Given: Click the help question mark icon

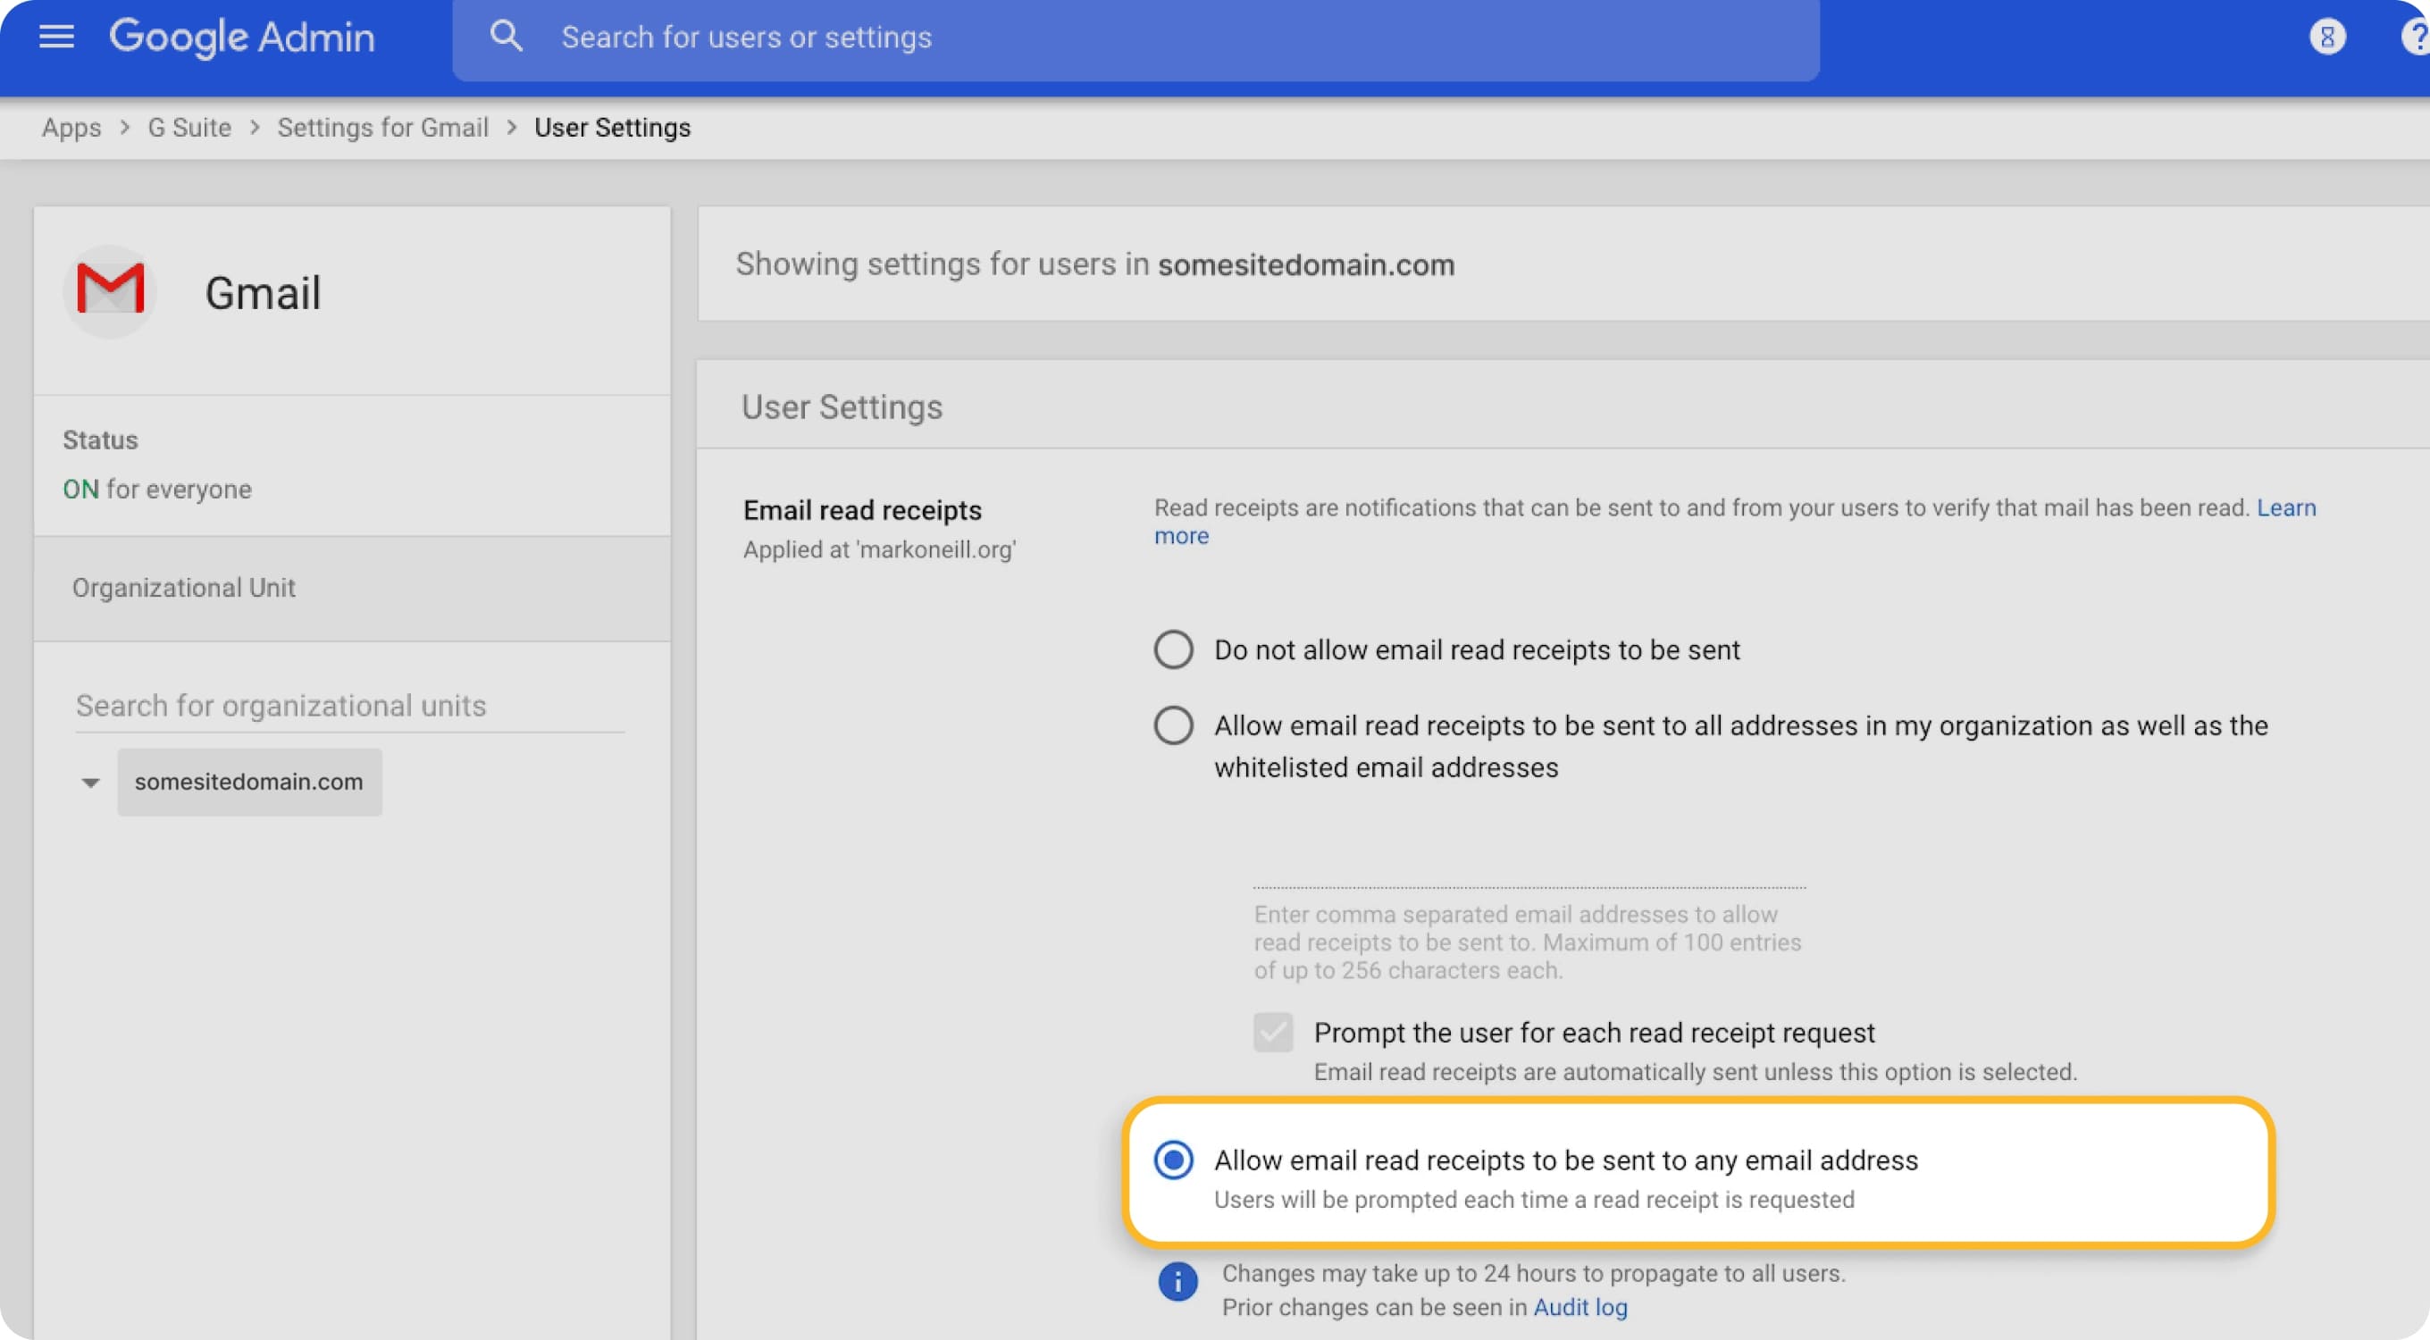Looking at the screenshot, I should coord(2412,36).
